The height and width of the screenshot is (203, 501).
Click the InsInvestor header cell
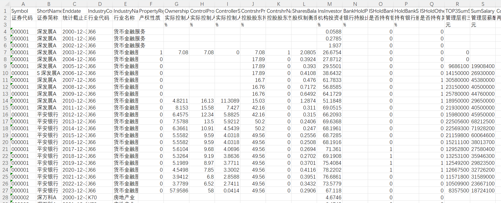(329, 11)
